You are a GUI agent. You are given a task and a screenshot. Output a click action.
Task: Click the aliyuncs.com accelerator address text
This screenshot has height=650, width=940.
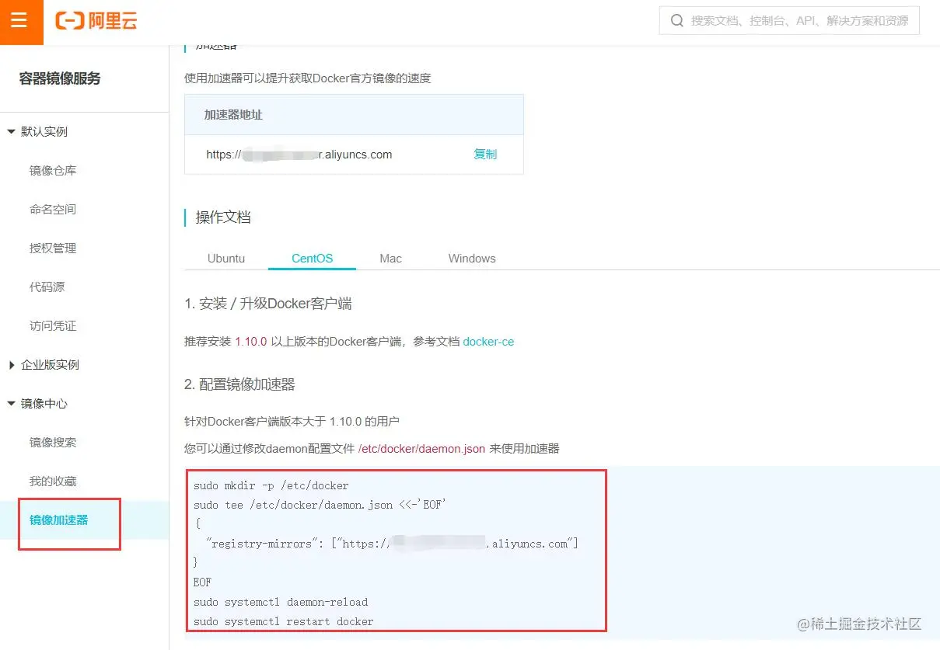(x=299, y=155)
